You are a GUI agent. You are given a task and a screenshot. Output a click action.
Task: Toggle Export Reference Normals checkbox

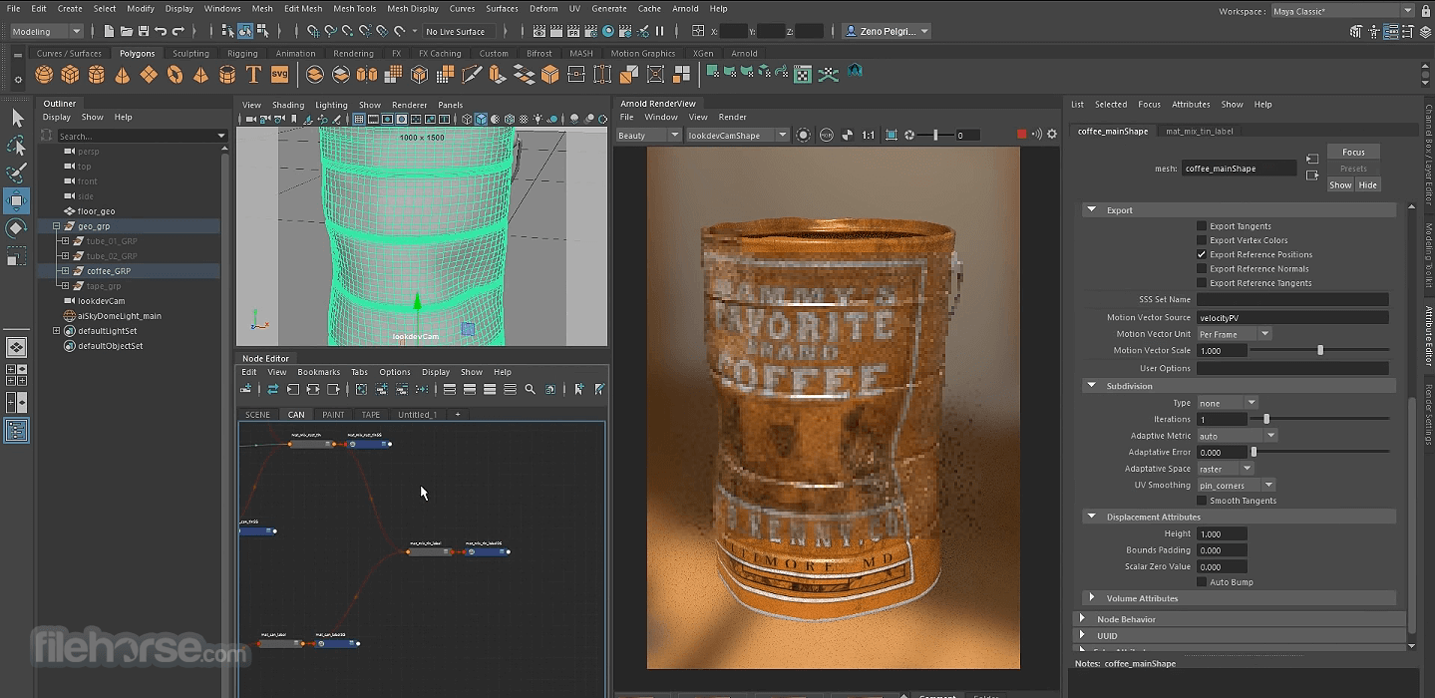pyautogui.click(x=1202, y=268)
